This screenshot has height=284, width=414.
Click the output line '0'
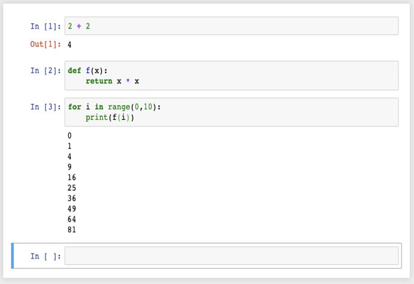(69, 135)
